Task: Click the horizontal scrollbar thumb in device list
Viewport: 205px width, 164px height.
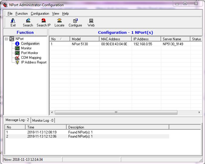Action: coord(116,112)
